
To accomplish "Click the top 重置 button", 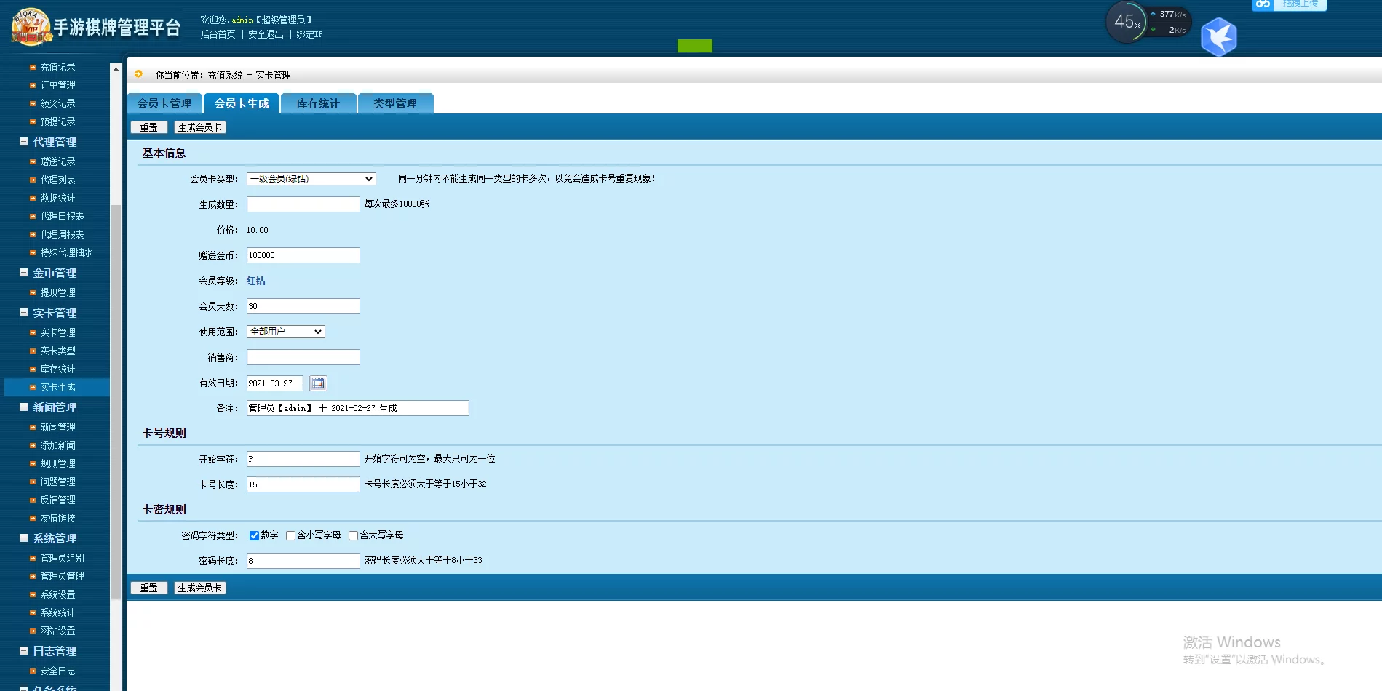I will tap(149, 127).
